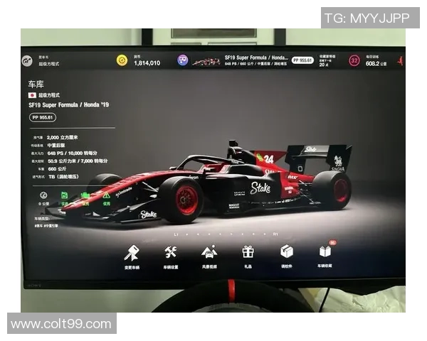Open Change Car with the key icon

coord(132,256)
